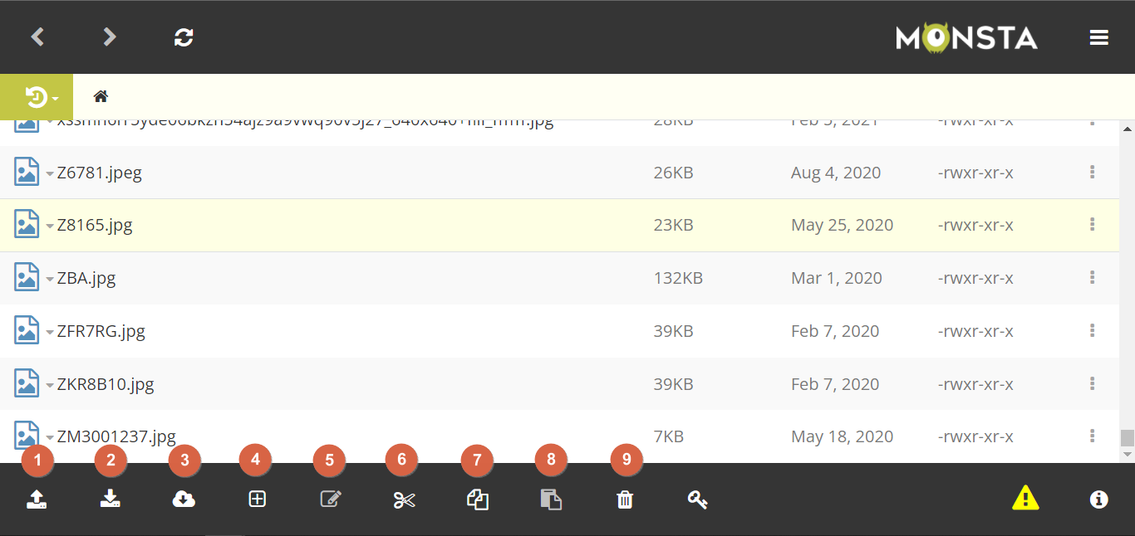Click the 7KB size value
The height and width of the screenshot is (536, 1135).
coord(669,436)
